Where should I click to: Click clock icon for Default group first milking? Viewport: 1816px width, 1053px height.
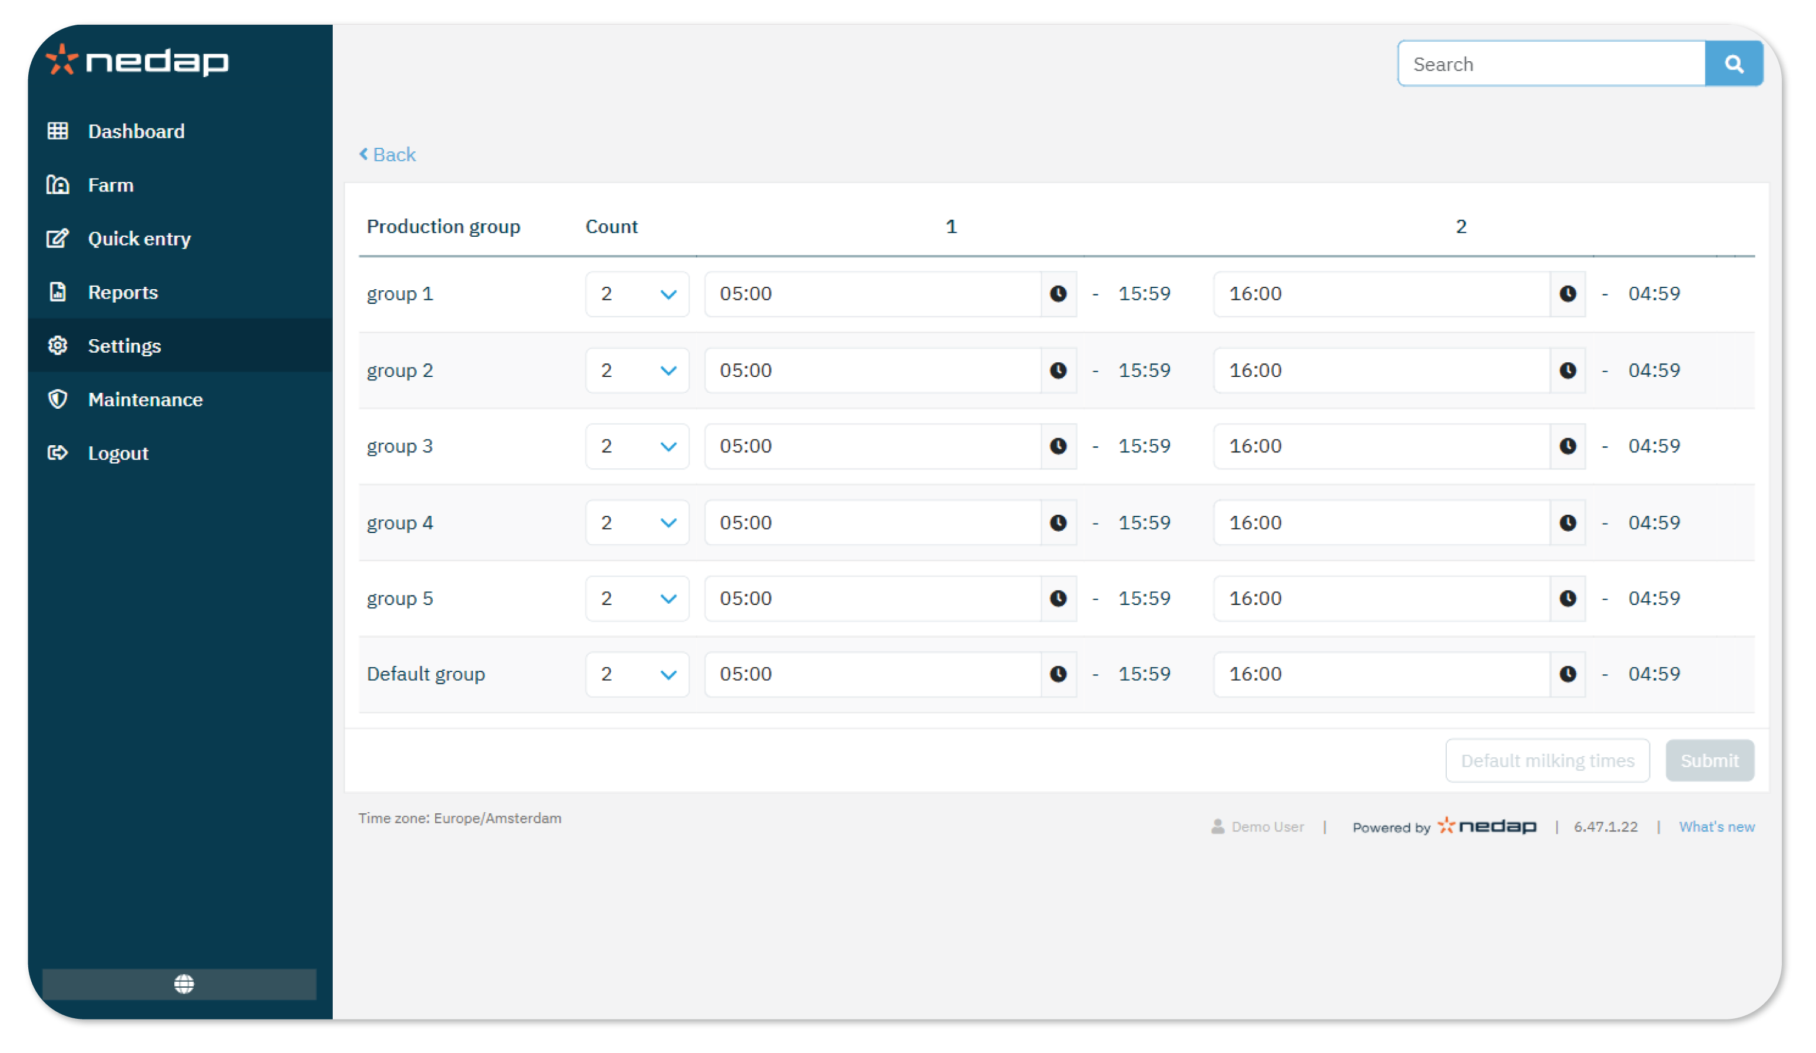pos(1058,674)
